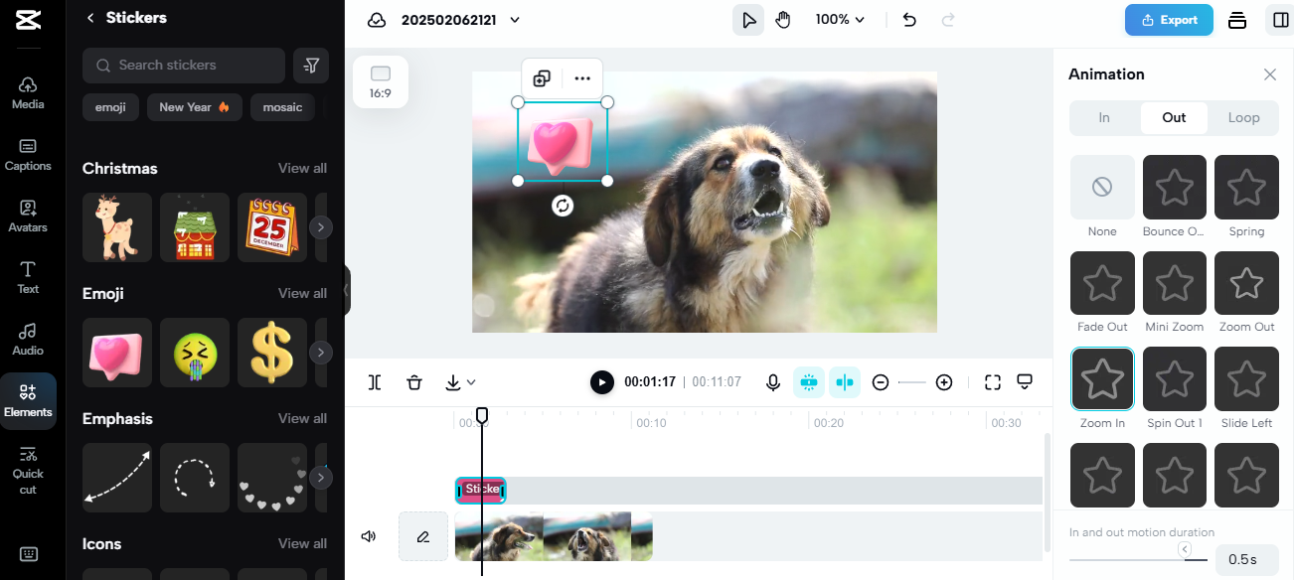
Task: Open the Captions panel
Action: (x=28, y=154)
